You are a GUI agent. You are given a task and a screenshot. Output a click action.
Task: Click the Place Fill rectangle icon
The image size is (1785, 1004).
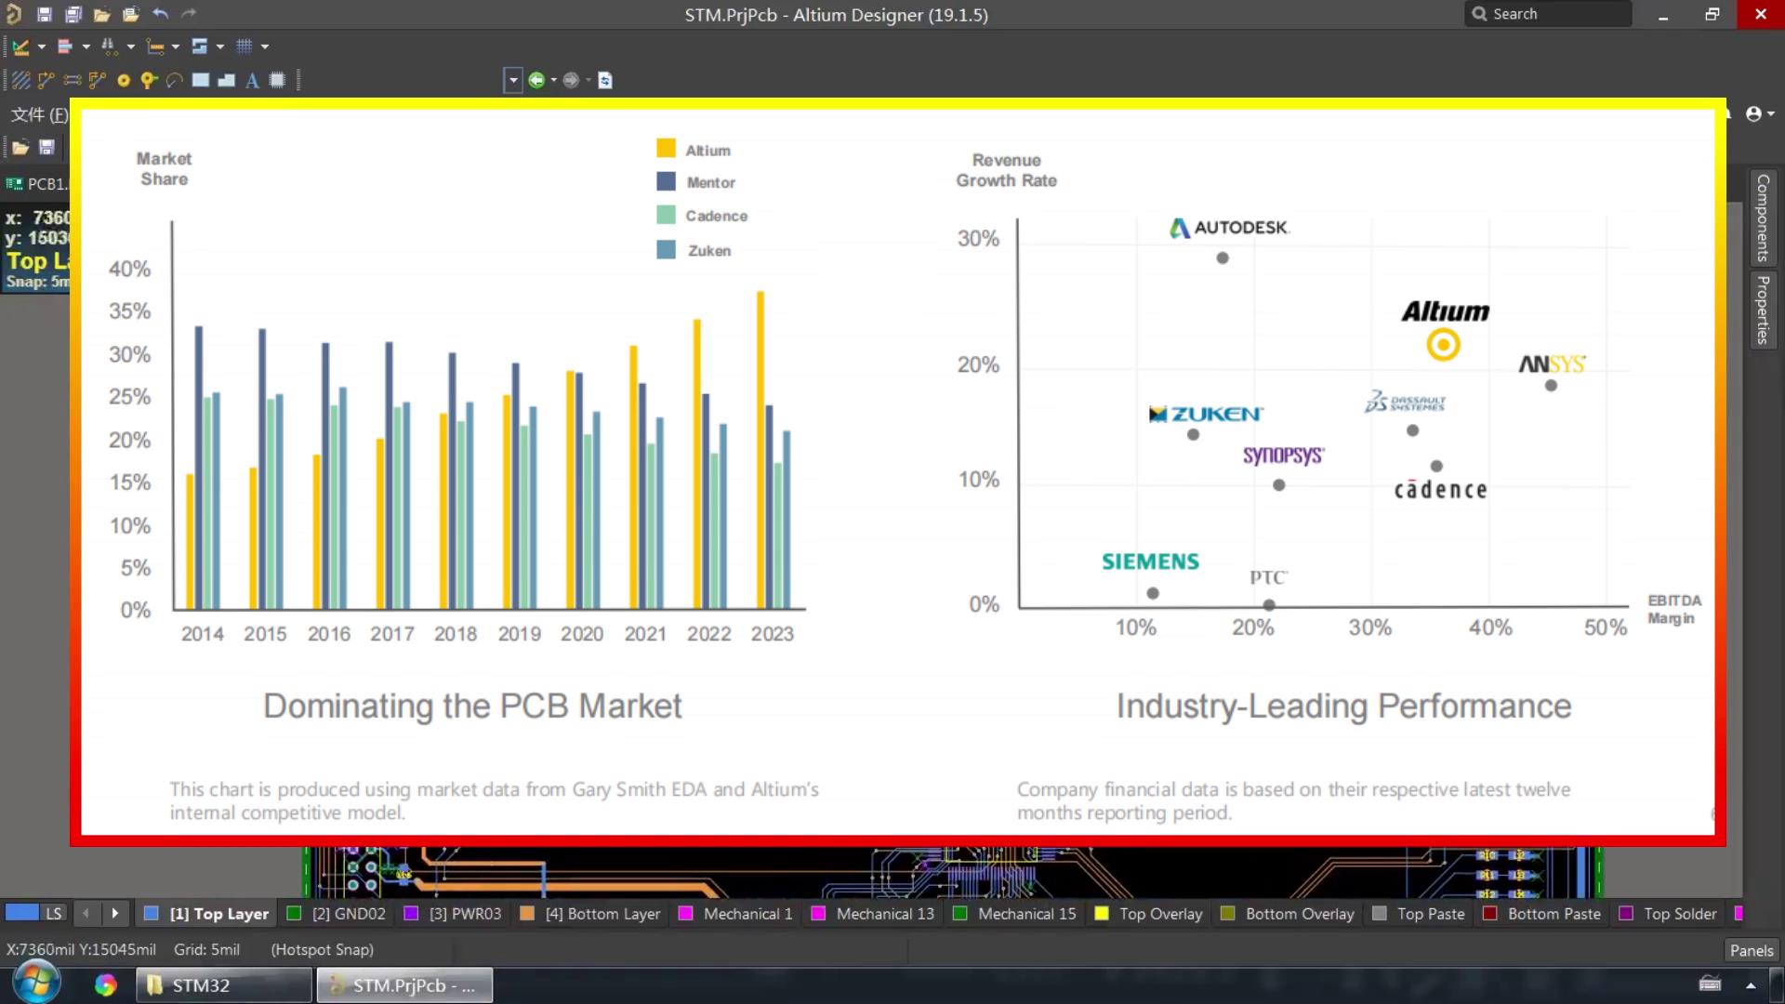[200, 81]
